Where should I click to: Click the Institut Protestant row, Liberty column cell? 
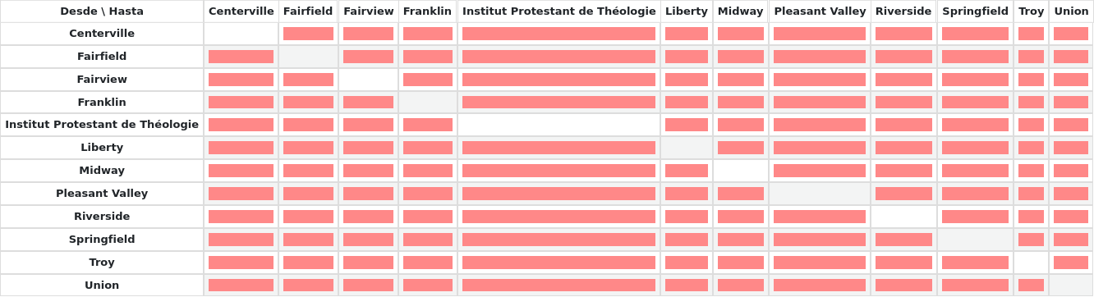click(x=687, y=125)
